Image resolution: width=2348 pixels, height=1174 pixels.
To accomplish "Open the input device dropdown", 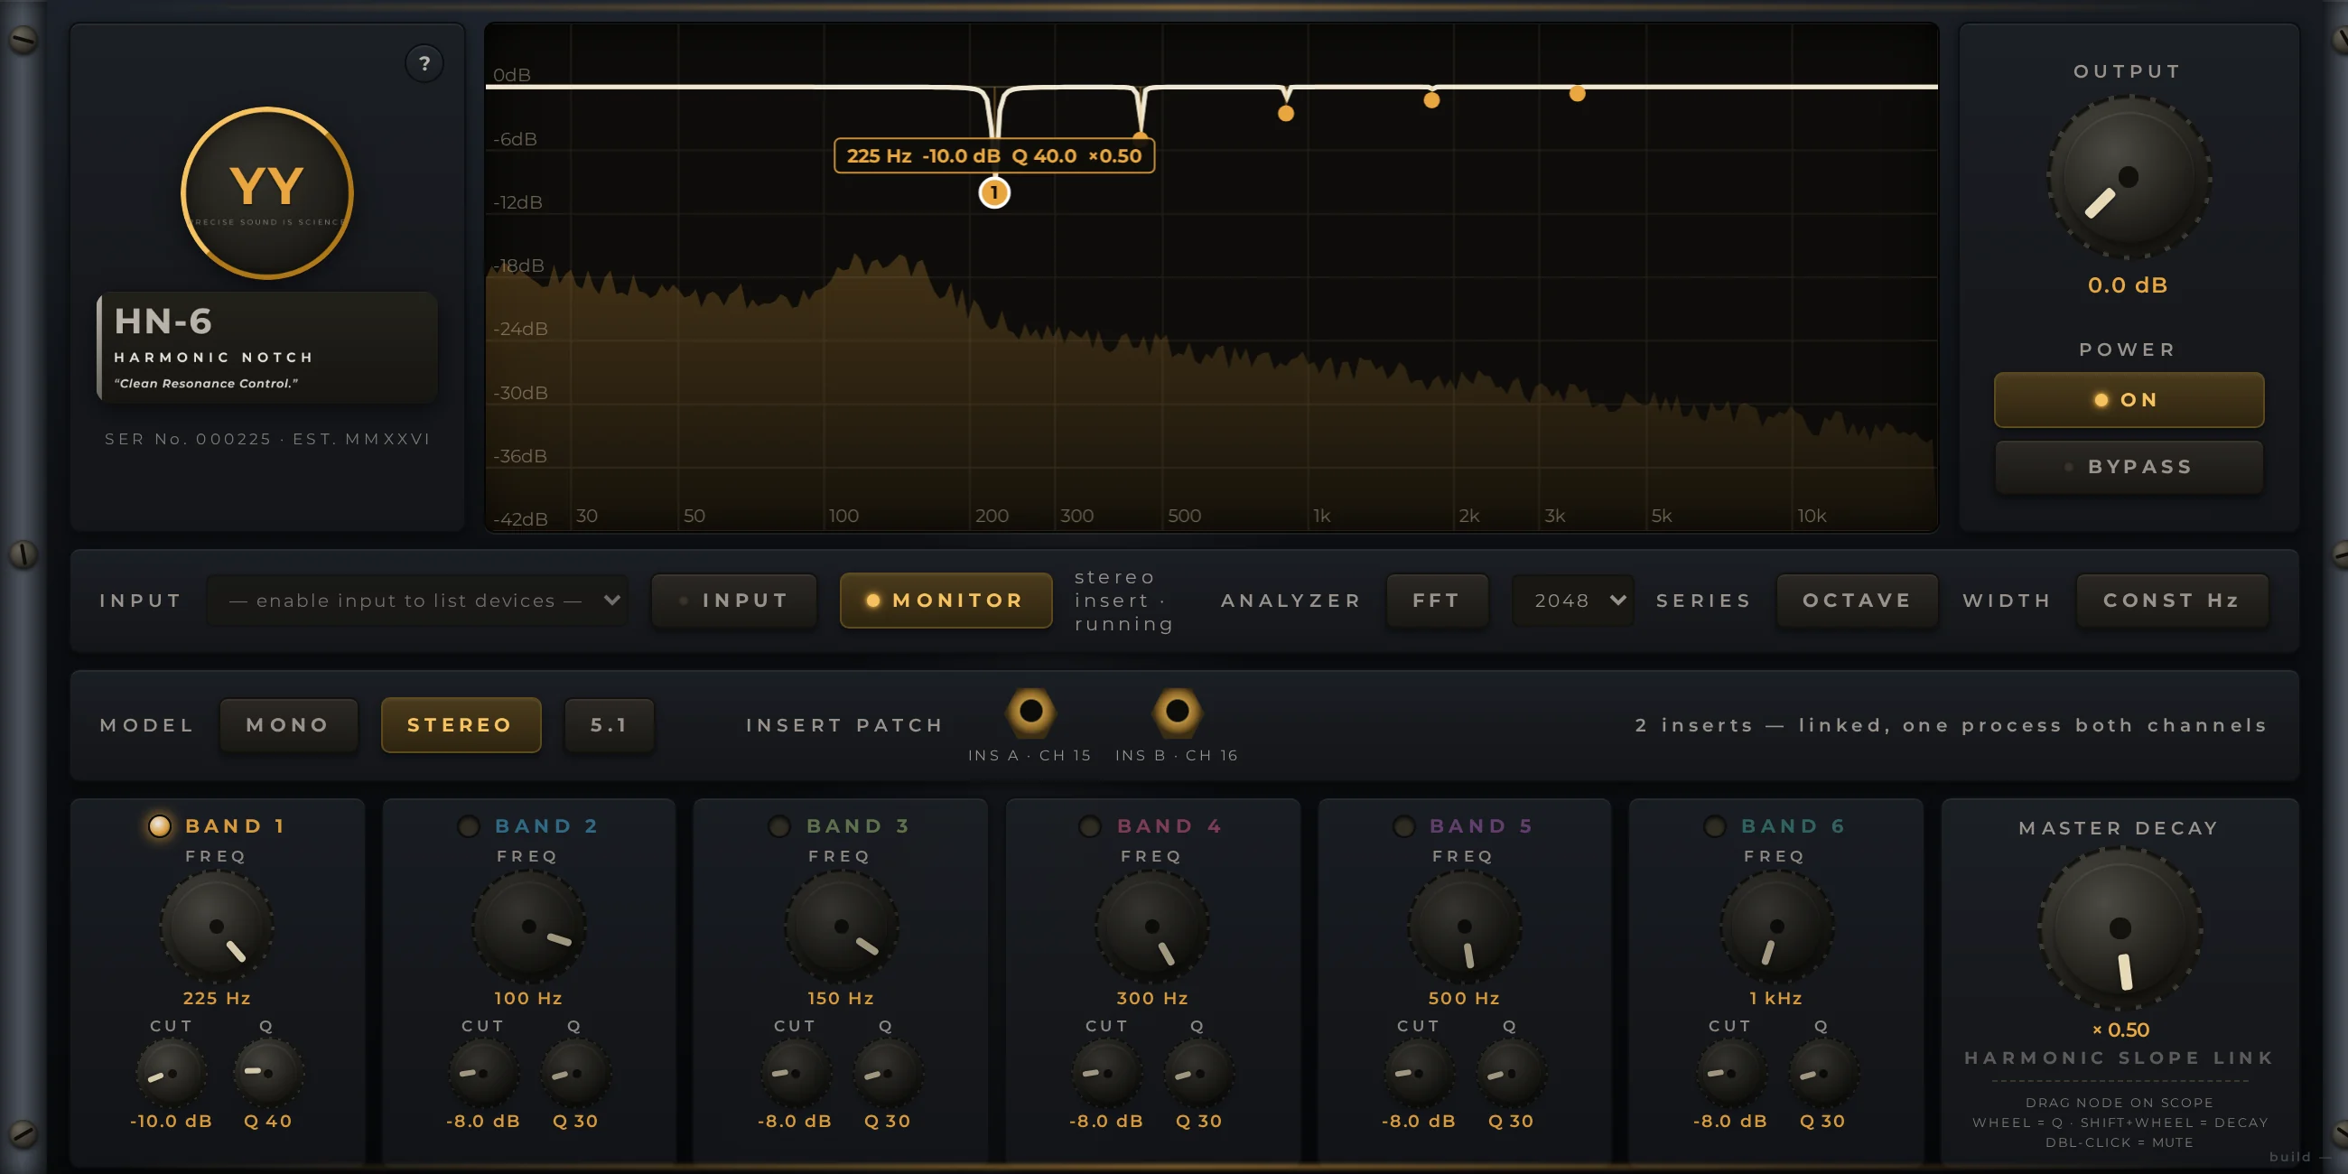I will coord(417,601).
